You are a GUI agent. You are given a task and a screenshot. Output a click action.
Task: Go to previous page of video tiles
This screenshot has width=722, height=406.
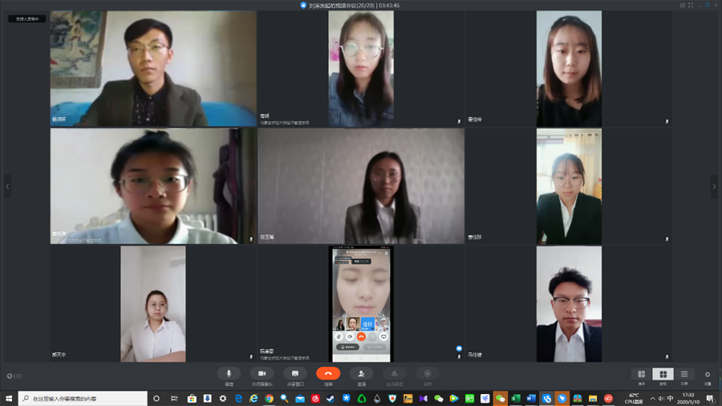pos(8,186)
